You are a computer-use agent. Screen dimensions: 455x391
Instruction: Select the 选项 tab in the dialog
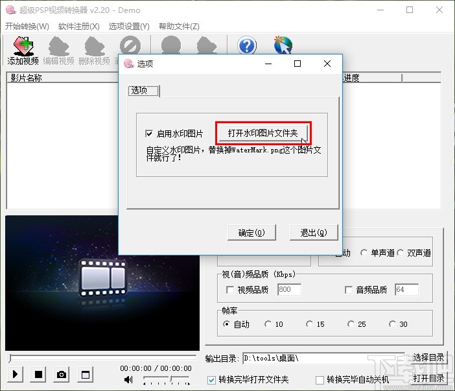tap(143, 91)
